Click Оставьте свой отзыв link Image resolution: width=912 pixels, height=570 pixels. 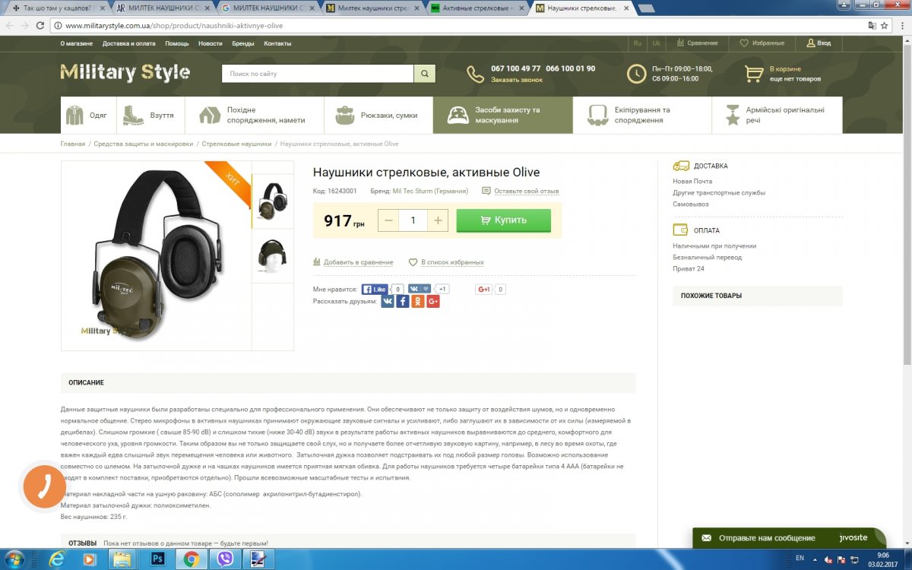526,191
